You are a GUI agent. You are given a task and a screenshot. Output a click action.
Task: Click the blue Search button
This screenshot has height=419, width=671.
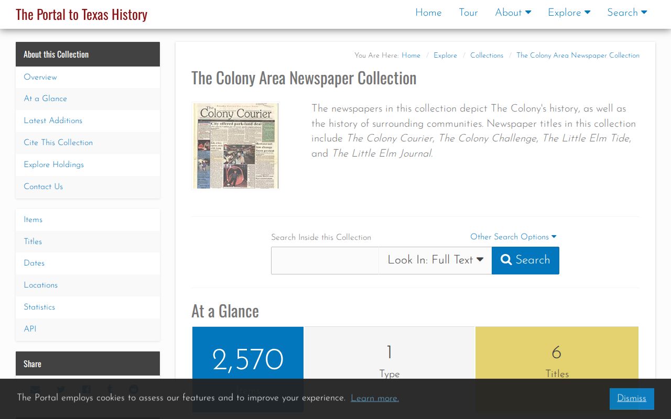(x=525, y=260)
